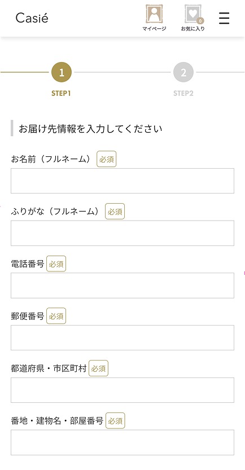The image size is (245, 470).
Task: Click the お届け先情報を入力してください heading
Action: pos(90,129)
